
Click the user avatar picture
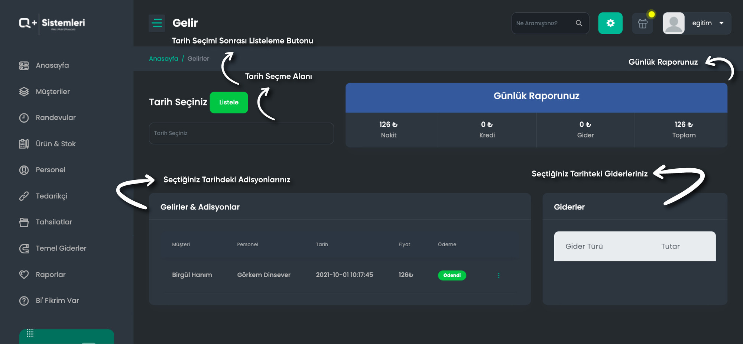(674, 23)
